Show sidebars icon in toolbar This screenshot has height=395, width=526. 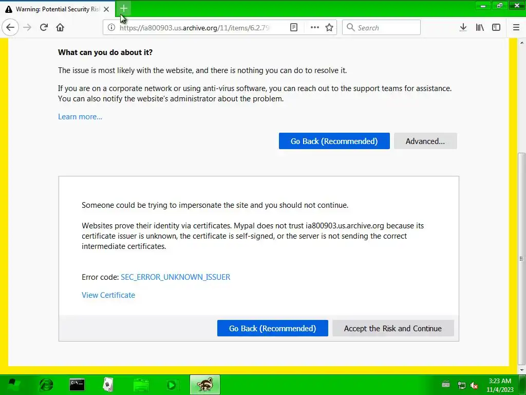(x=496, y=28)
